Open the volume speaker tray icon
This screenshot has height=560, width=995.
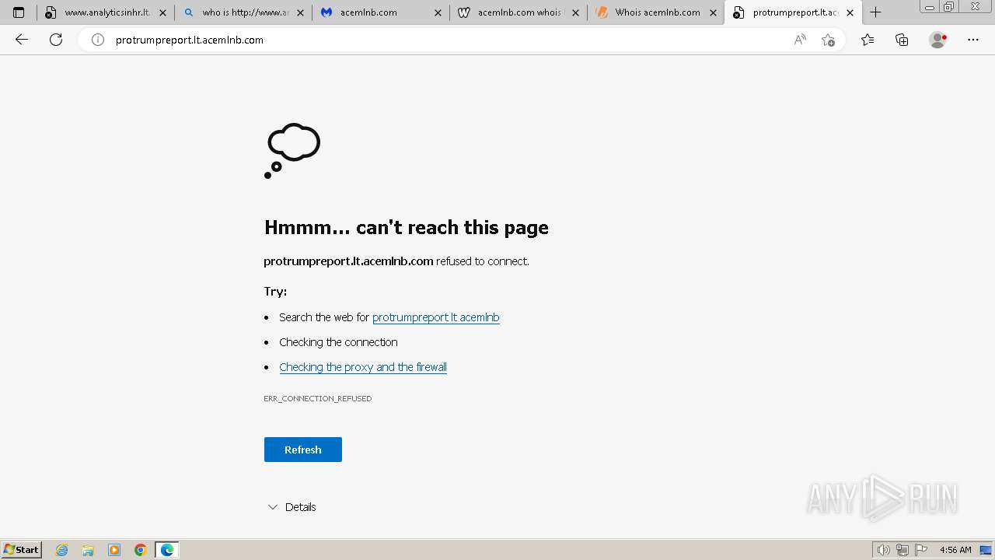pos(884,550)
